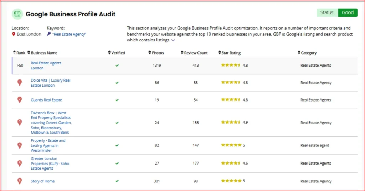Screen dimensions: 365x191
Task: Click rank 5 map pin marker
Action: pyautogui.click(x=20, y=163)
